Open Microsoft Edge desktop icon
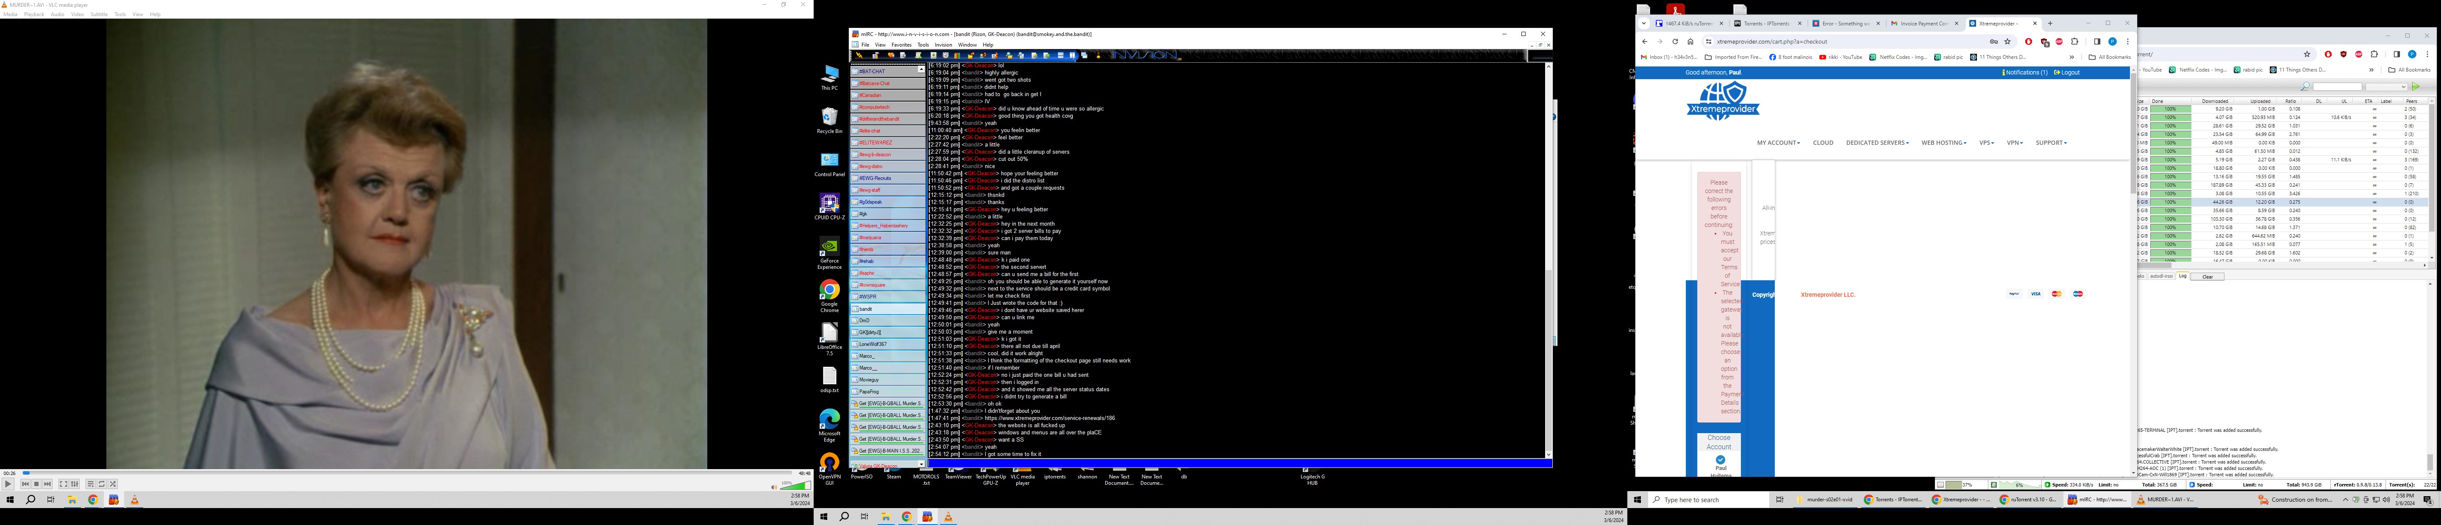This screenshot has width=2441, height=525. pos(829,426)
